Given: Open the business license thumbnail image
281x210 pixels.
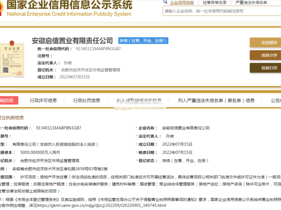Looking at the screenshot, I should point(12,60).
